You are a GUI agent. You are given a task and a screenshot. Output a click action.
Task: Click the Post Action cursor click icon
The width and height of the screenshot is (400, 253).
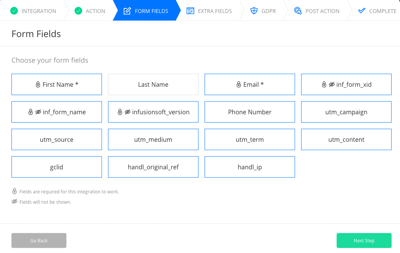[298, 11]
